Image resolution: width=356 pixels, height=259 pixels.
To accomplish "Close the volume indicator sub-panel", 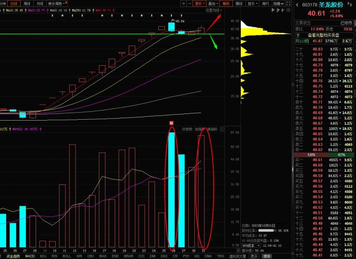I will [222, 129].
